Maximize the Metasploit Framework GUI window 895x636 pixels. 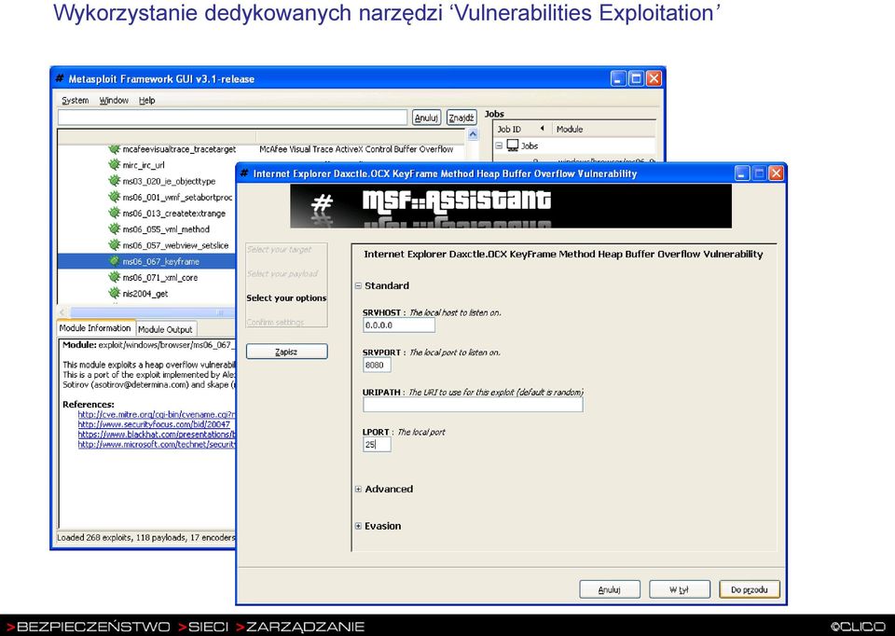(x=636, y=78)
